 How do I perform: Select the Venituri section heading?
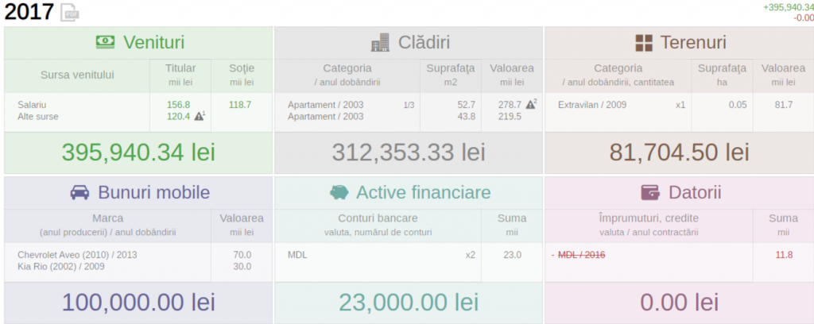(x=153, y=43)
